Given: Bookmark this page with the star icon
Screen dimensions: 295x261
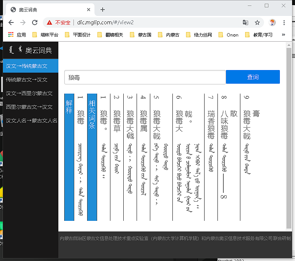Looking at the screenshot, I should 257,22.
